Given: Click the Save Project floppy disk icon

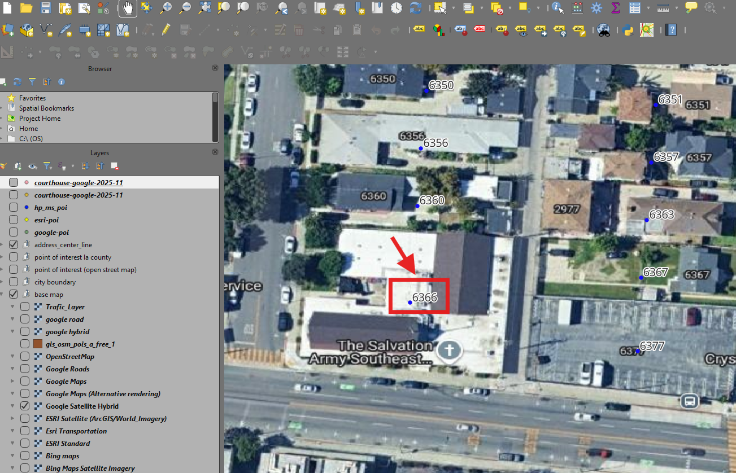Looking at the screenshot, I should click(46, 8).
